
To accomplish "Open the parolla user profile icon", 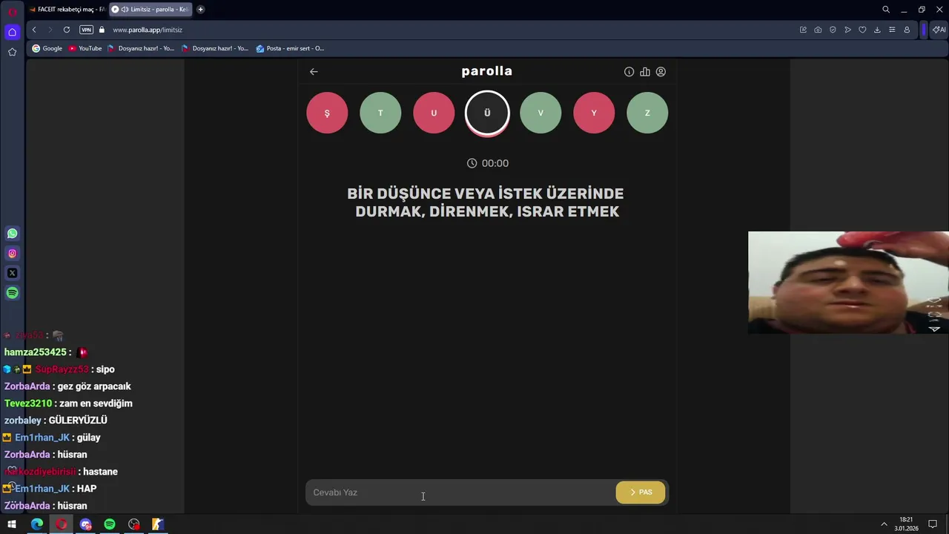I will 661,72.
